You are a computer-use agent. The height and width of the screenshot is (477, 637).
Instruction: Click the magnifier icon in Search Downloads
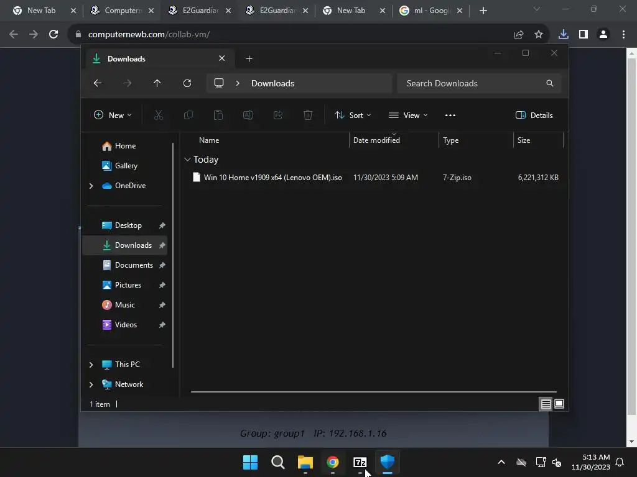tap(550, 83)
